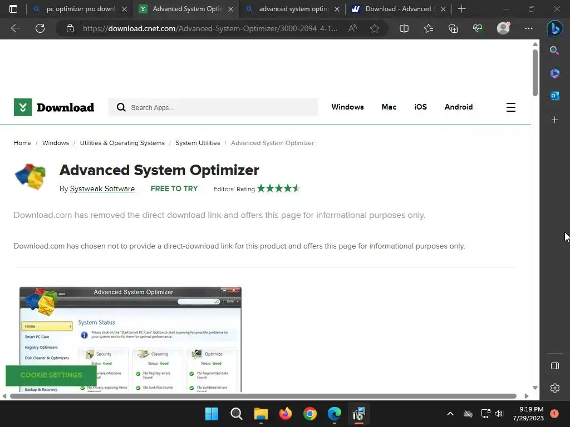
Task: Open Cookie Settings button
Action: click(x=51, y=375)
